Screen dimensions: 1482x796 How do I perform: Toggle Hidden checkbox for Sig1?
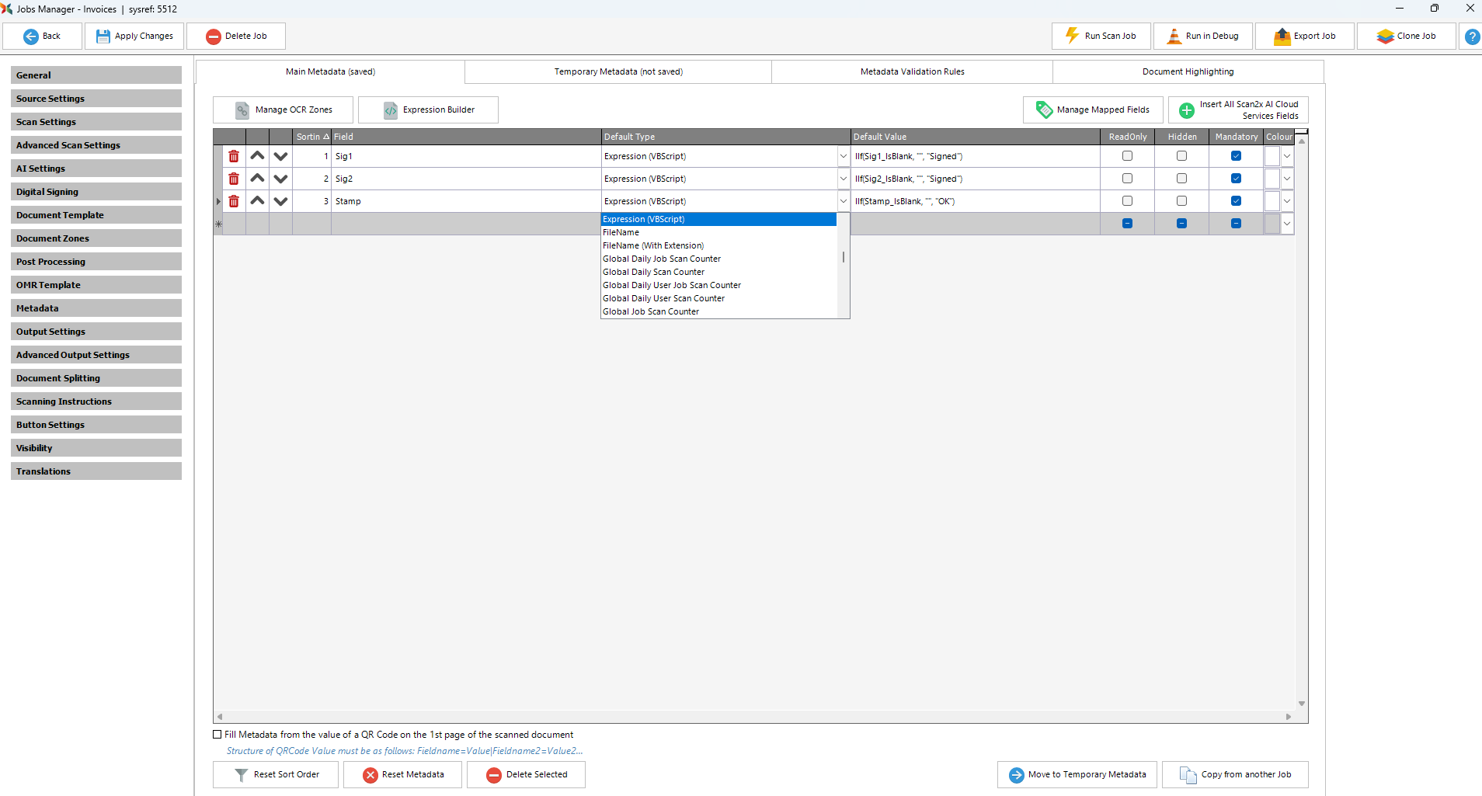coord(1182,156)
